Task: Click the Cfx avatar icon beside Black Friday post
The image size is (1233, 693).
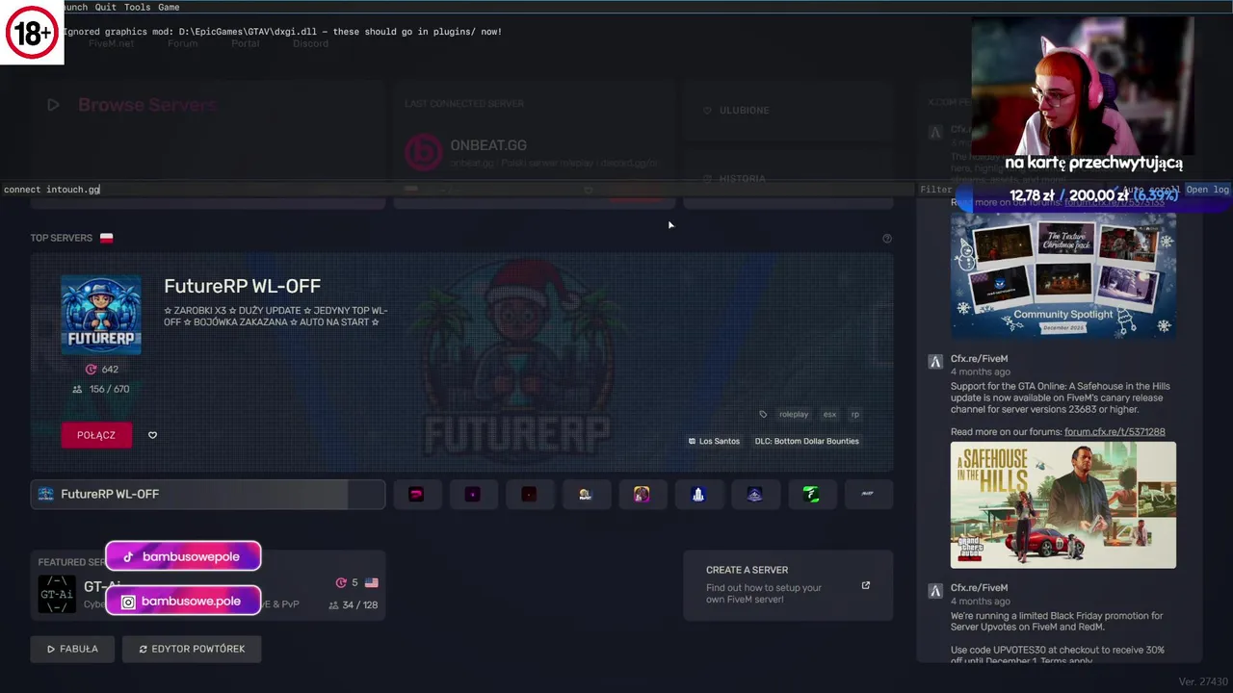Action: (934, 590)
